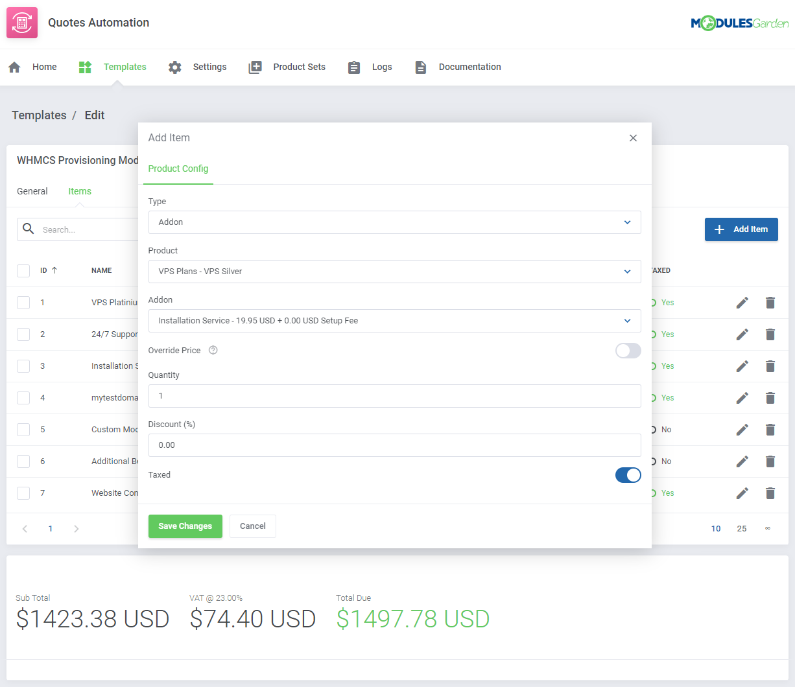The image size is (795, 687).
Task: Open the Type dropdown showing Addon
Action: point(394,222)
